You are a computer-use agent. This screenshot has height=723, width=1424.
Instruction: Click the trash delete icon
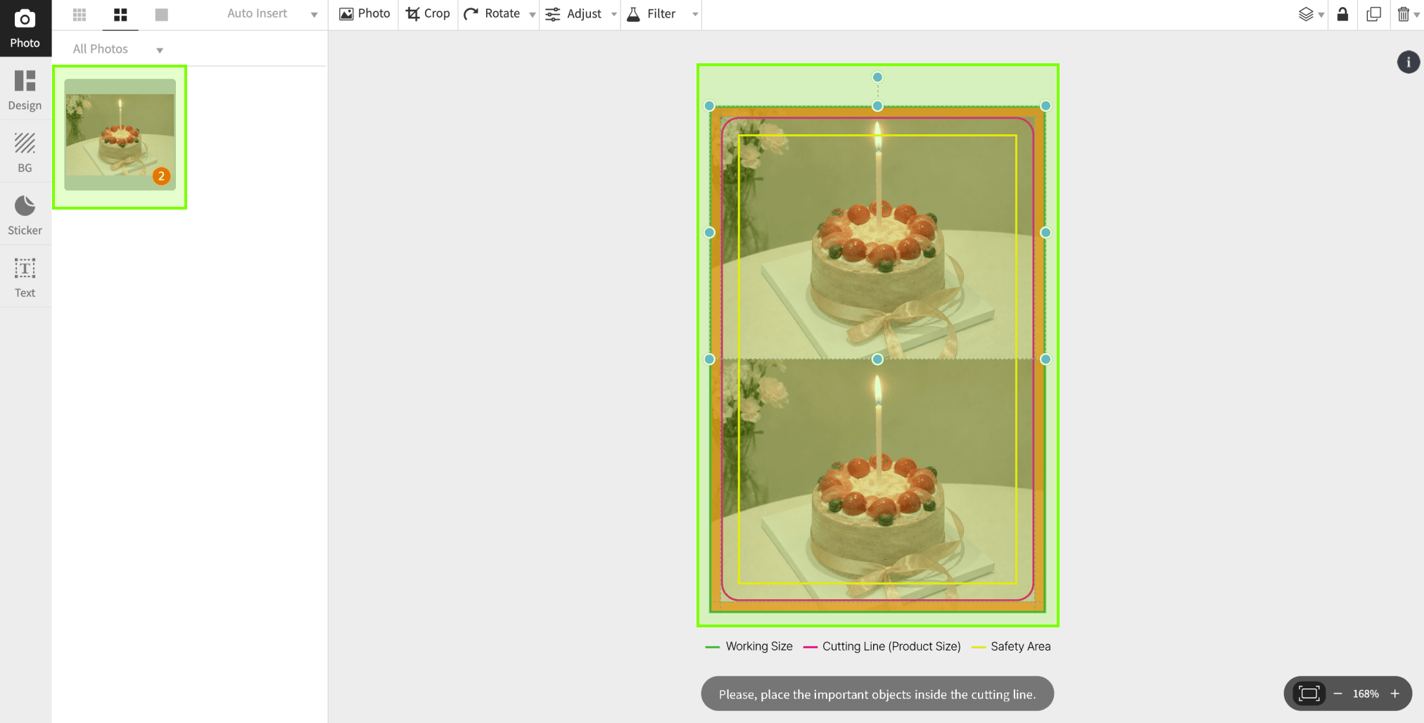point(1404,14)
